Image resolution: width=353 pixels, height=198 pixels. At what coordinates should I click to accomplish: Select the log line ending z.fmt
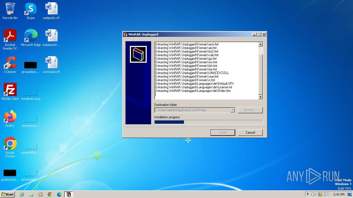185,80
